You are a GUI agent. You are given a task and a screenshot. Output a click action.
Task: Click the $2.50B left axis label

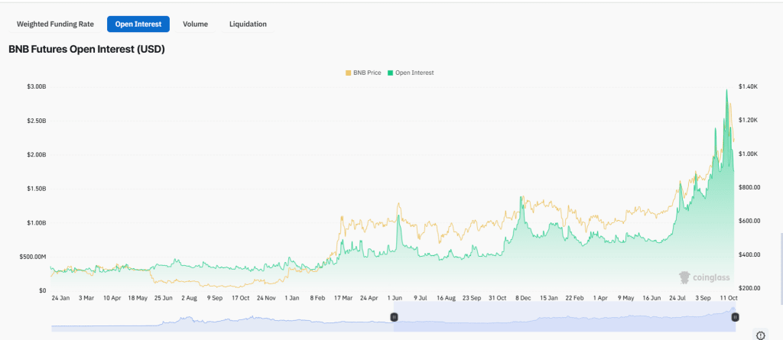(37, 121)
